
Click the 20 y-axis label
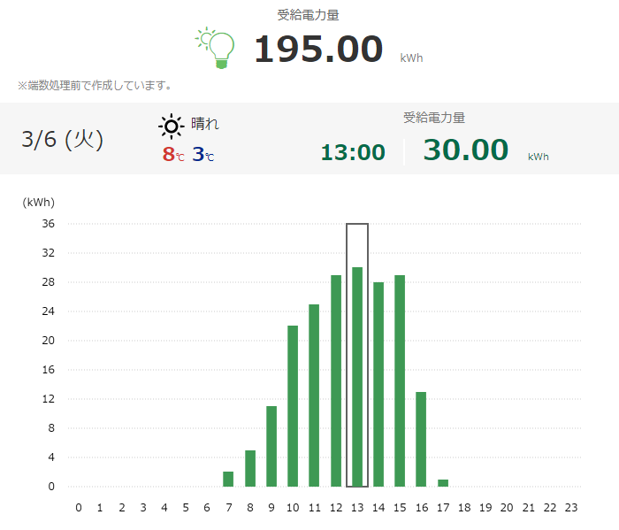click(48, 341)
